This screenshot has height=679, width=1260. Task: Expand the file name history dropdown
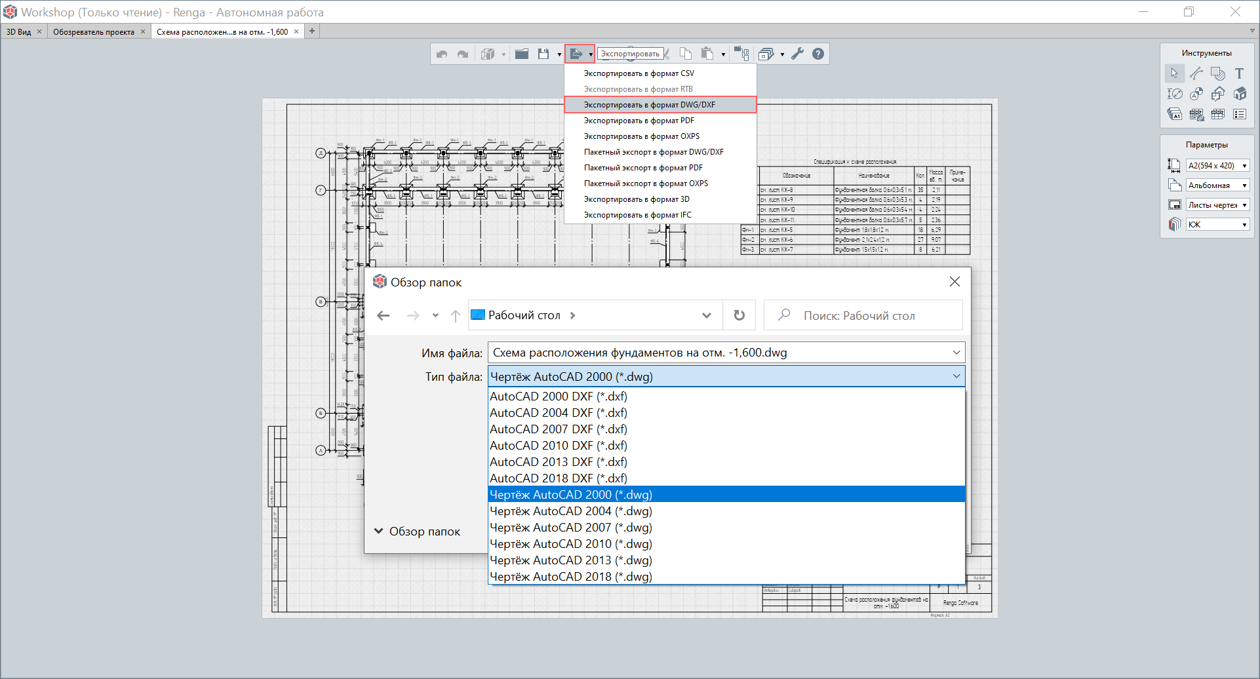956,353
